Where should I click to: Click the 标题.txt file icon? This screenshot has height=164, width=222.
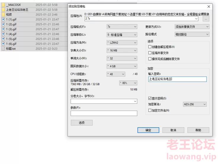click(3, 49)
